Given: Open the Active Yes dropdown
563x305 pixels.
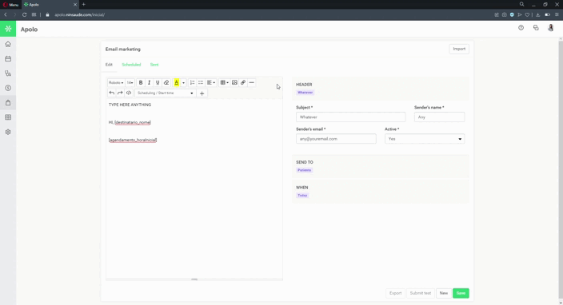Looking at the screenshot, I should click(425, 139).
